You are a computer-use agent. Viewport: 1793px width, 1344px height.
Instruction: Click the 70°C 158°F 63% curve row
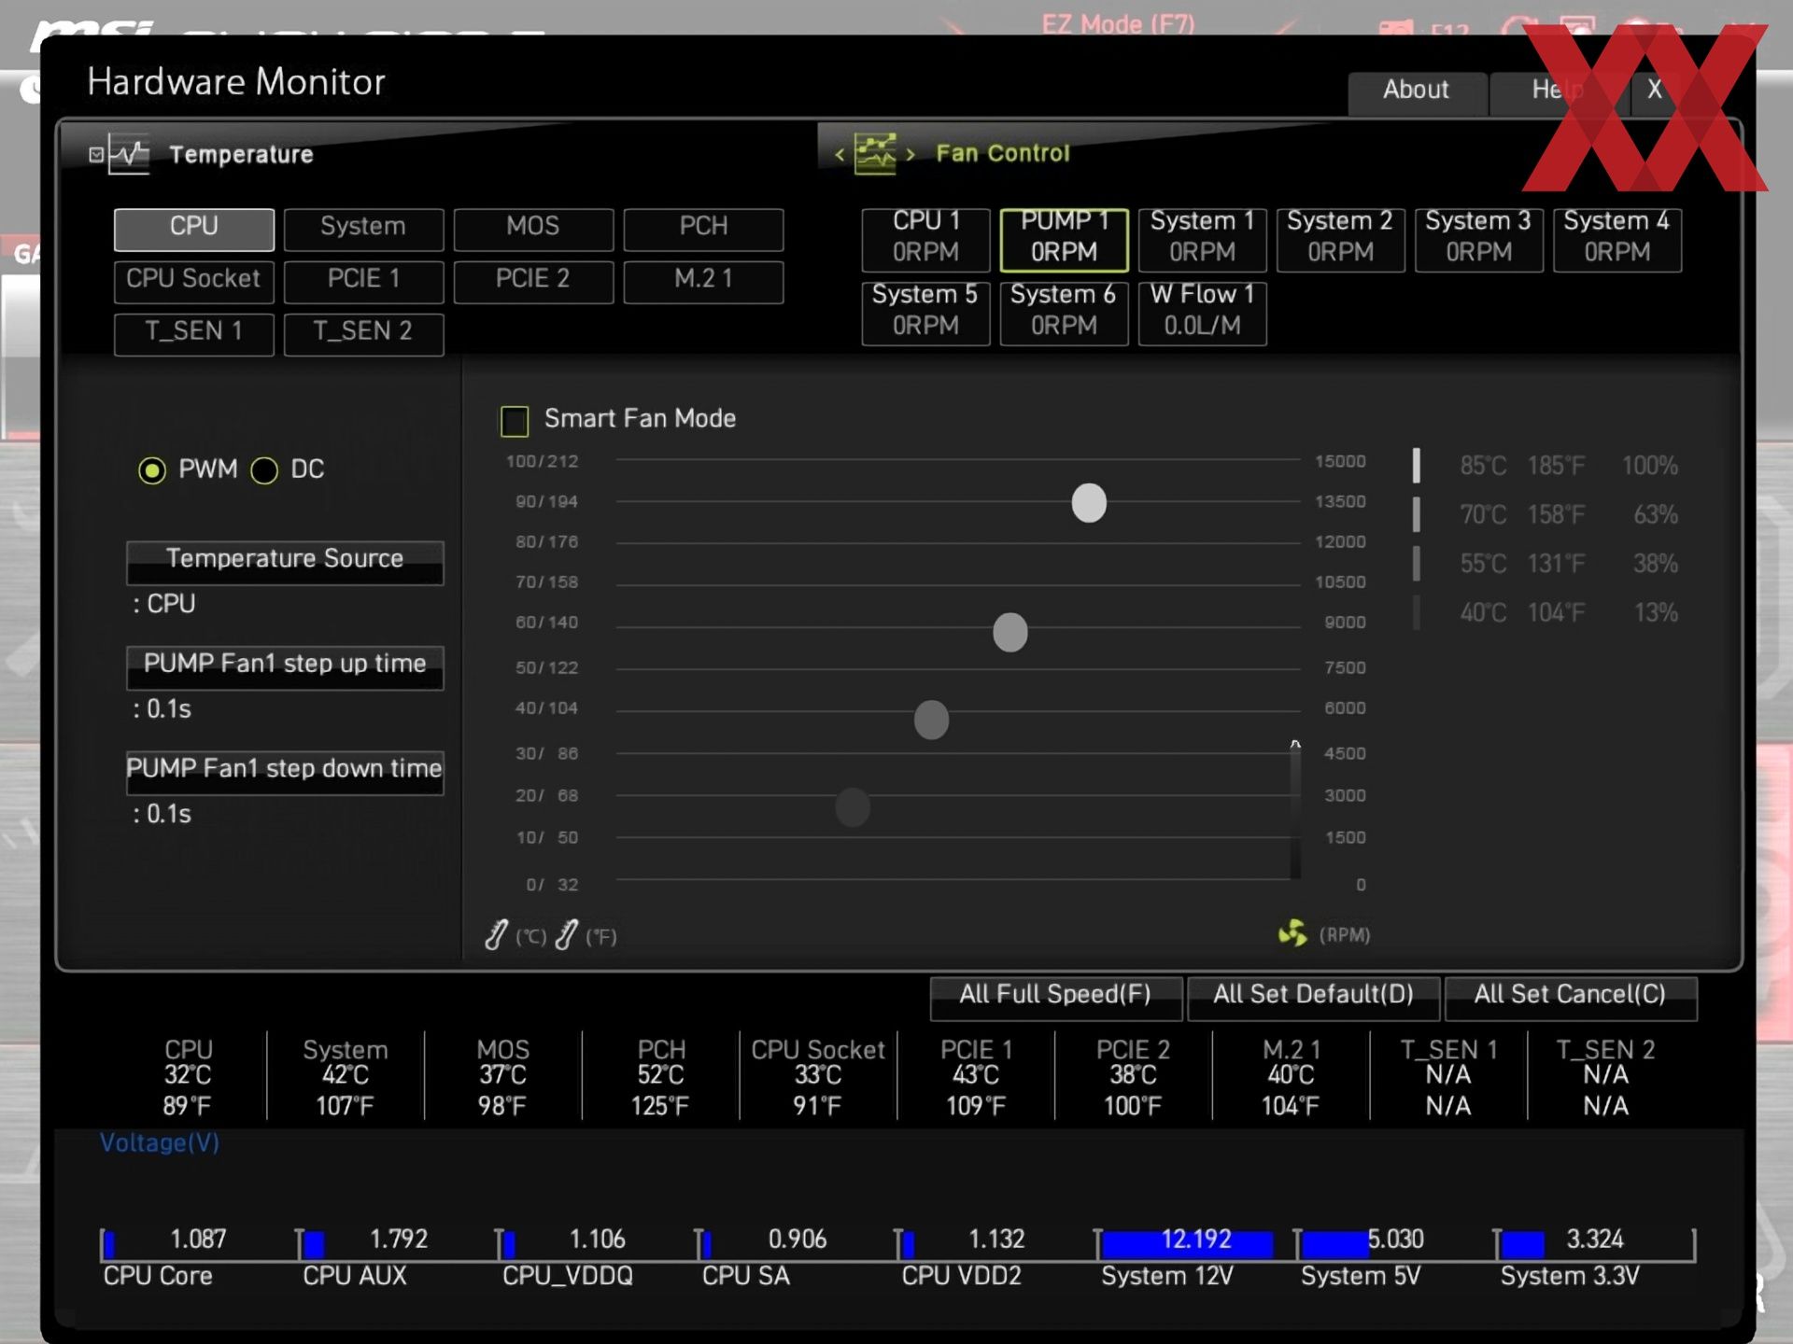click(x=1546, y=514)
